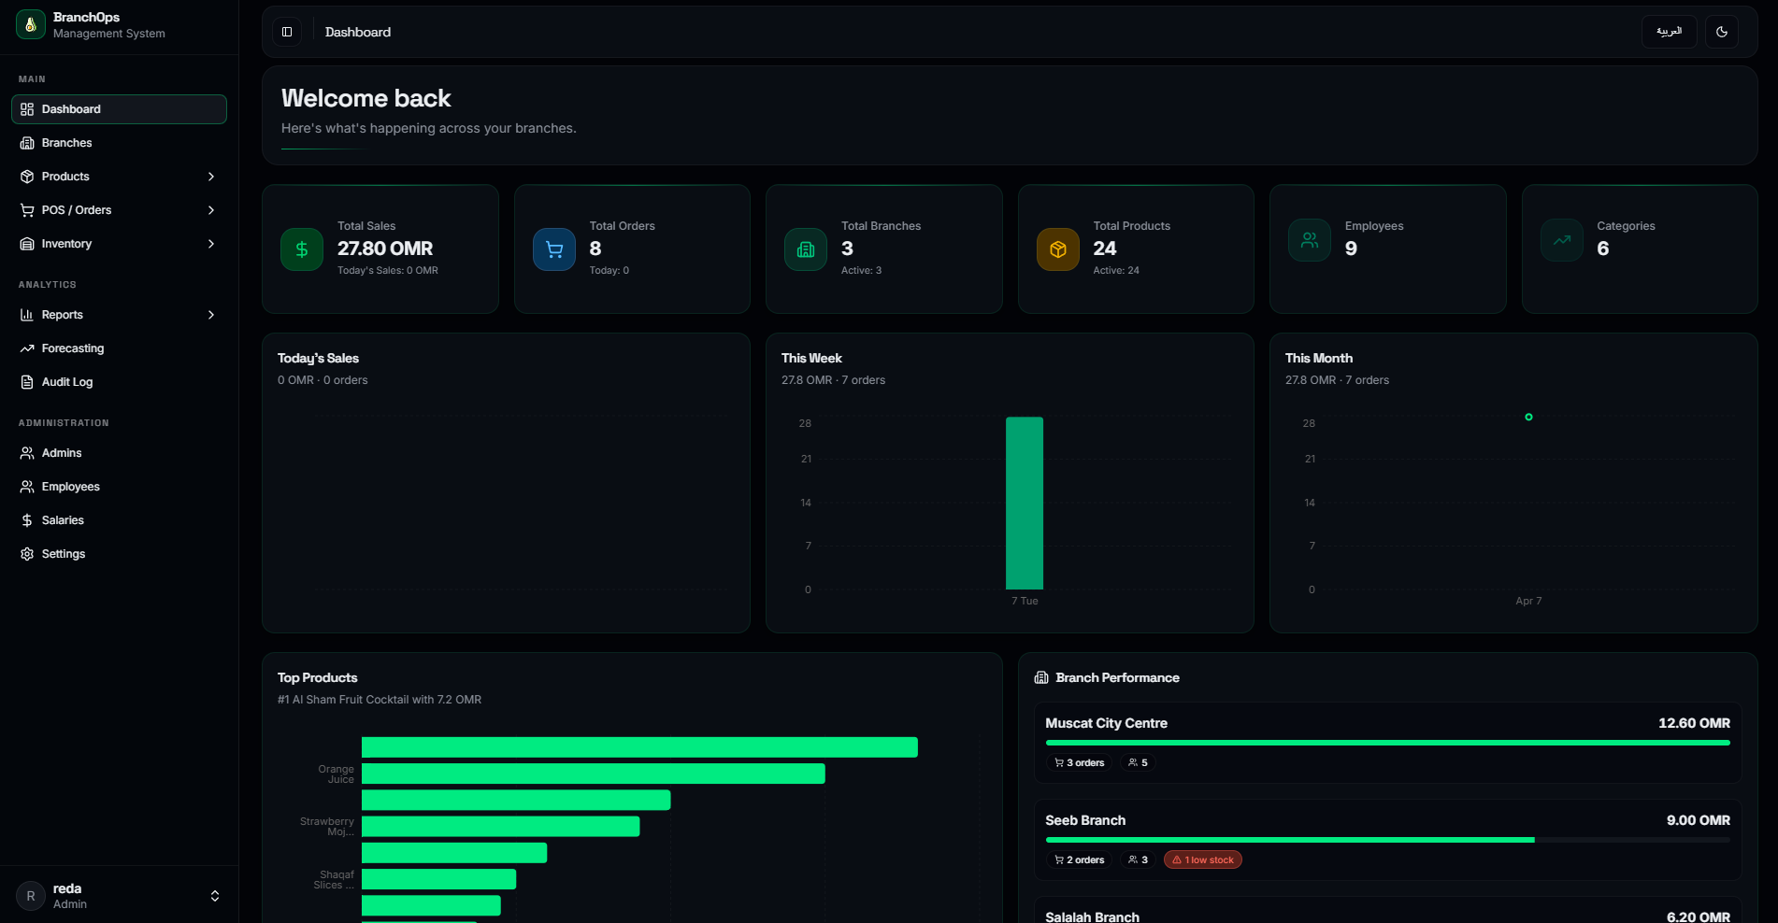Toggle the sidebar collapse icon
Viewport: 1778px width, 923px height.
[x=287, y=32]
